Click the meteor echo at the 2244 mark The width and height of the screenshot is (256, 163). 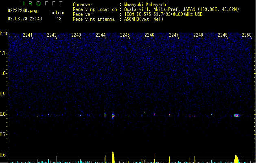(x=105, y=114)
